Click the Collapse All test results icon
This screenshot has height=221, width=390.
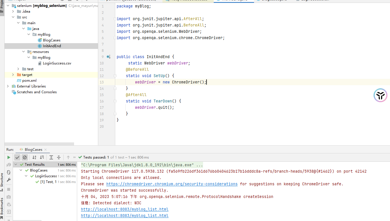coord(59,157)
